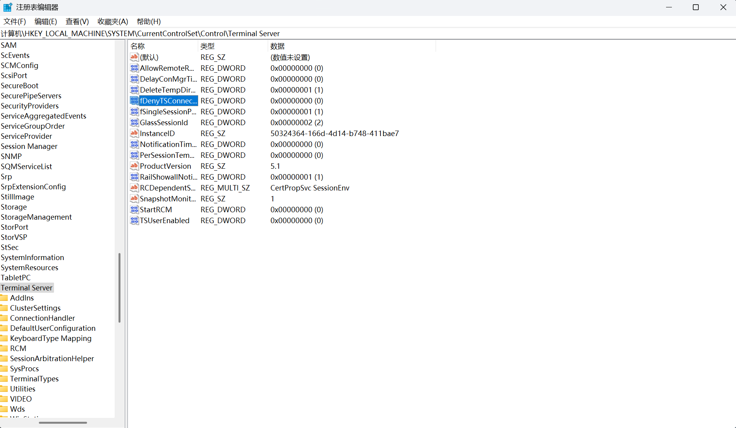Click the DWORD icon for DelayConMgrTi...
Viewport: 736px width, 428px height.
(x=134, y=79)
